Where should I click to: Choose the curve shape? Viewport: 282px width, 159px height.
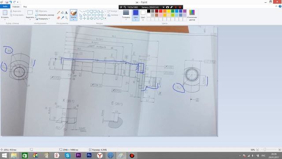[x=84, y=11]
